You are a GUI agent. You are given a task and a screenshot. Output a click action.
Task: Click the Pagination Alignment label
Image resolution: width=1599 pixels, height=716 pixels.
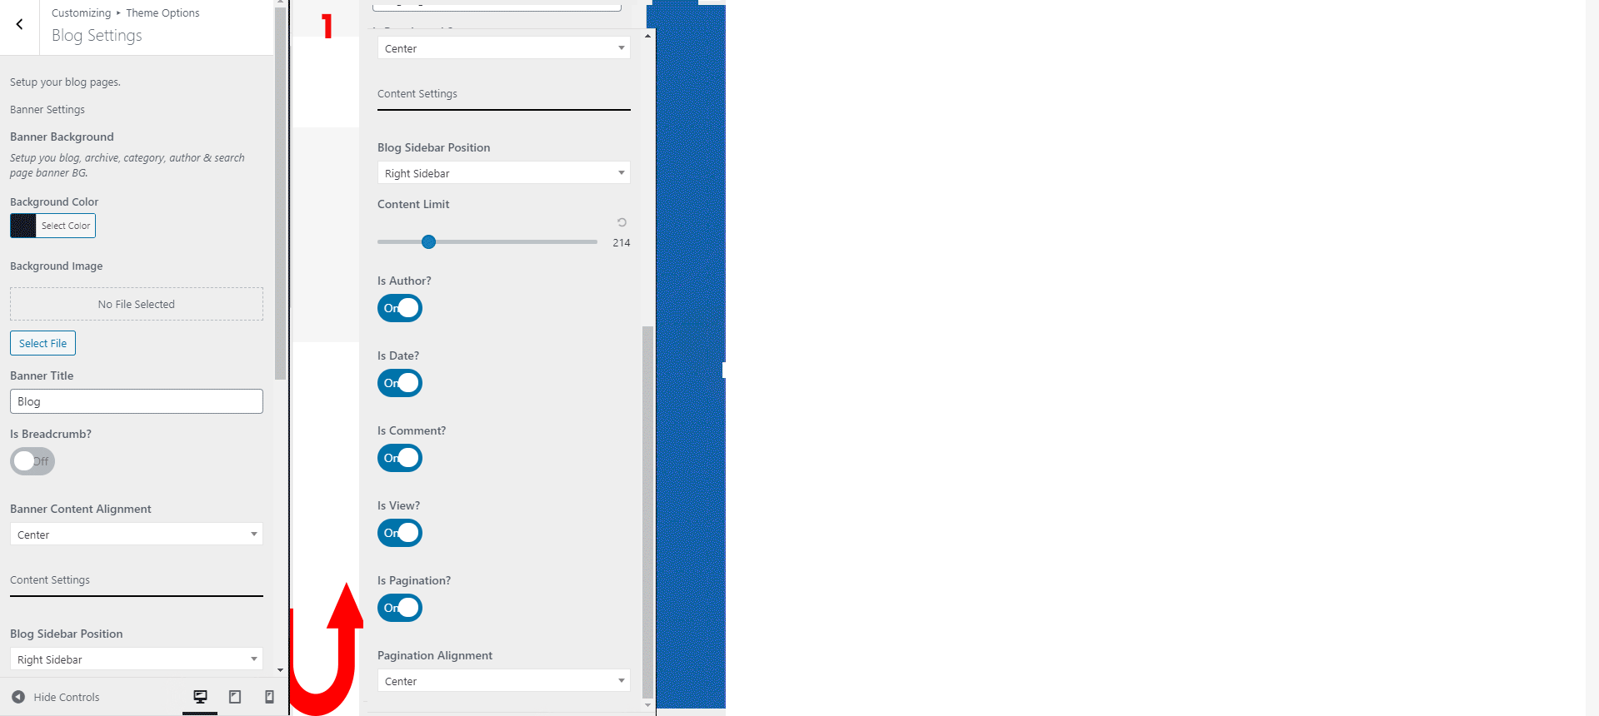435,655
